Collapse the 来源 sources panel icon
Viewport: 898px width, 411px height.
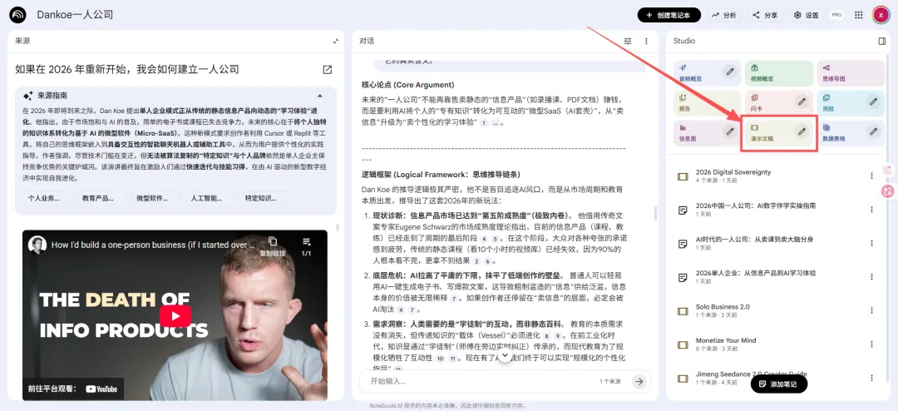(x=336, y=42)
